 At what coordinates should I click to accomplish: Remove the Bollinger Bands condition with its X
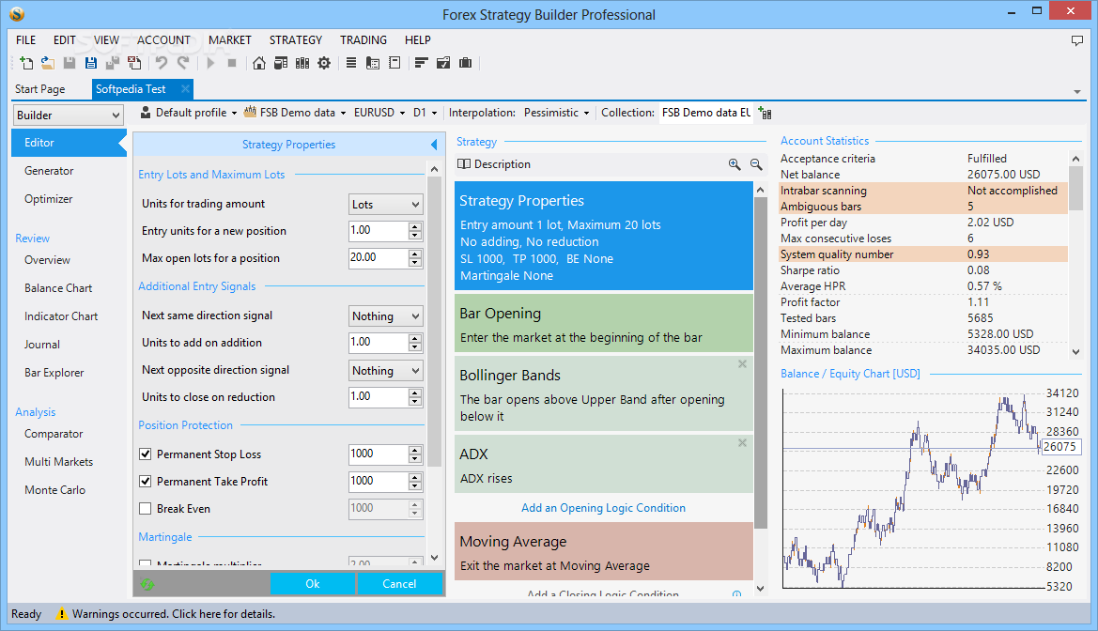point(742,364)
